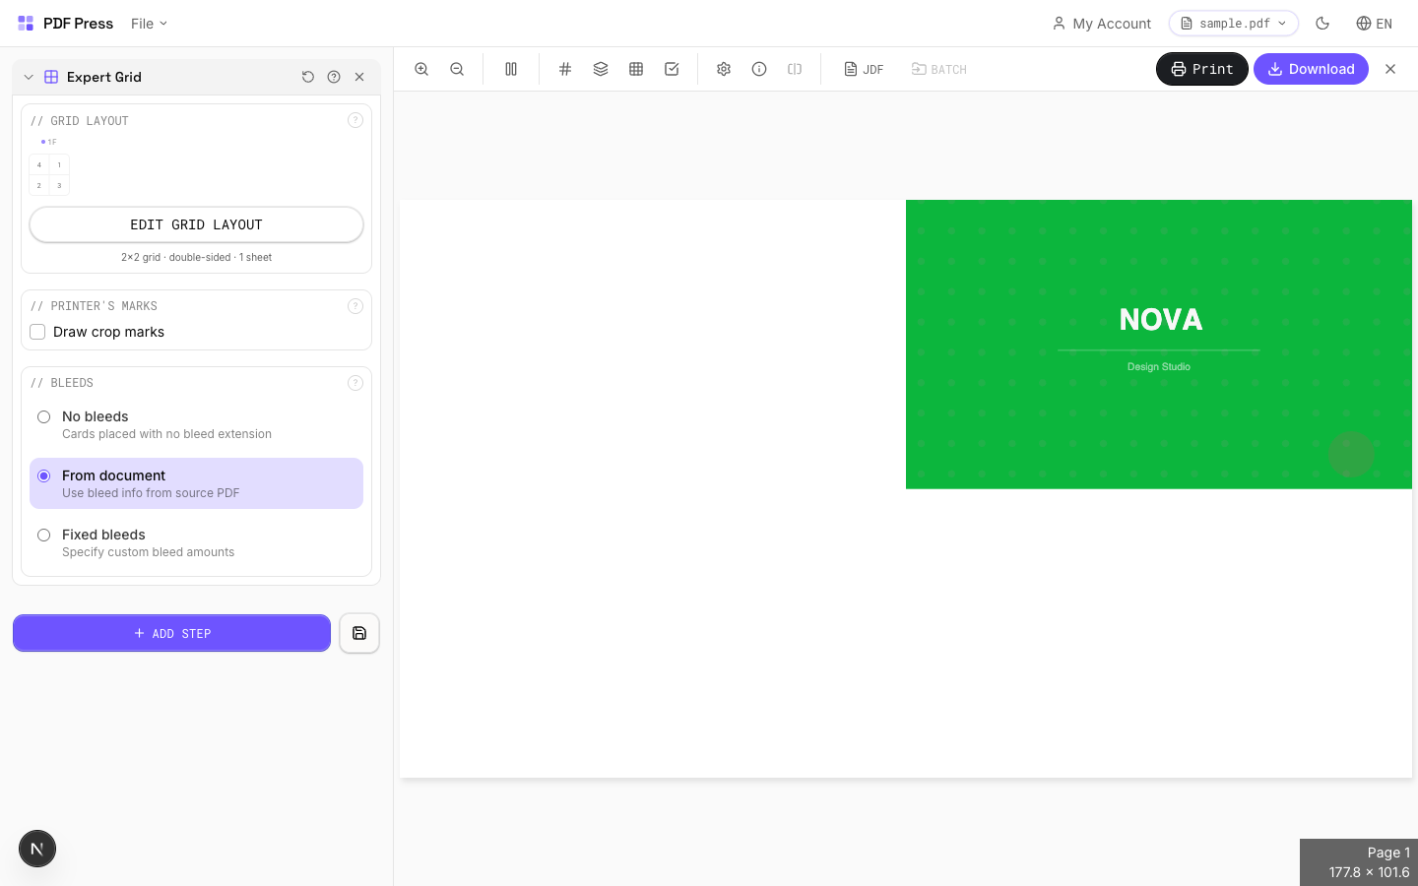
Task: Remove the Expert Grid step
Action: click(x=359, y=77)
